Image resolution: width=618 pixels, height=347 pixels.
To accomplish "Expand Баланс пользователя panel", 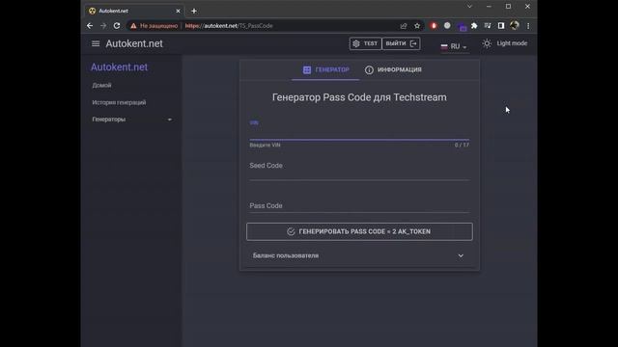I will [x=359, y=255].
